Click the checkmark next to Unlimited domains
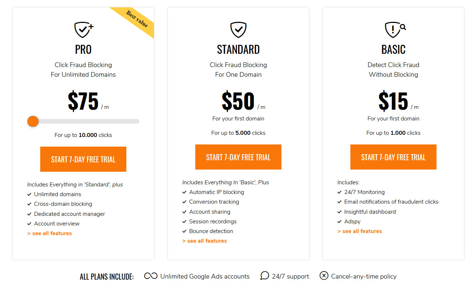 [29, 194]
